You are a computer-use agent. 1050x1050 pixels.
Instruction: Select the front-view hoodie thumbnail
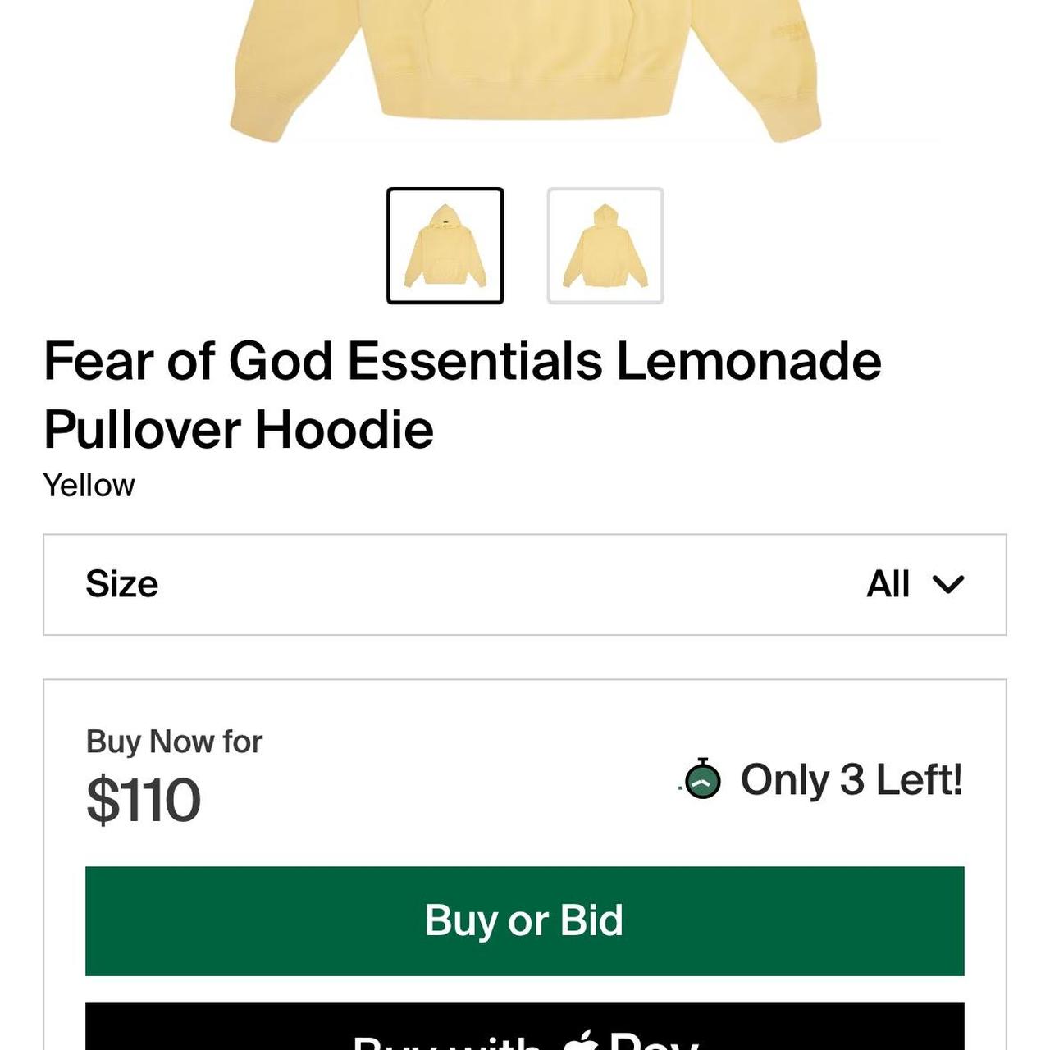tap(445, 245)
